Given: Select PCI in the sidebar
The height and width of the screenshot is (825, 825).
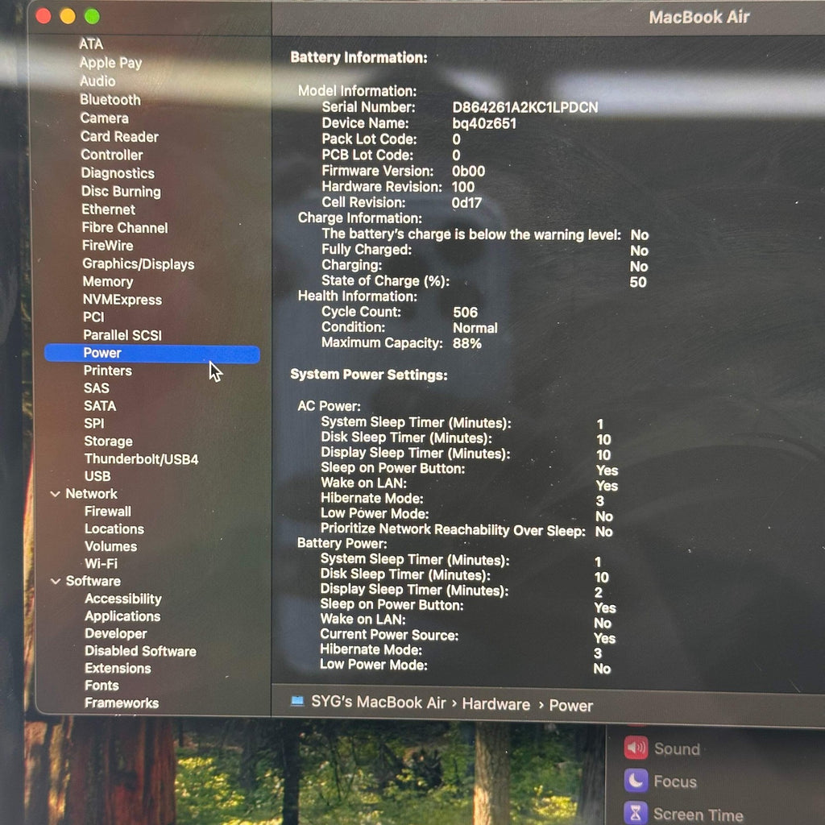Looking at the screenshot, I should (93, 317).
